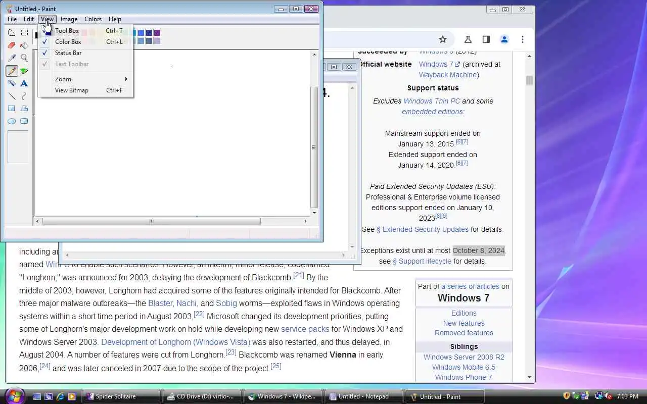Launch Internet Explorer from Quick Launch
This screenshot has height=404, width=647.
[x=60, y=396]
